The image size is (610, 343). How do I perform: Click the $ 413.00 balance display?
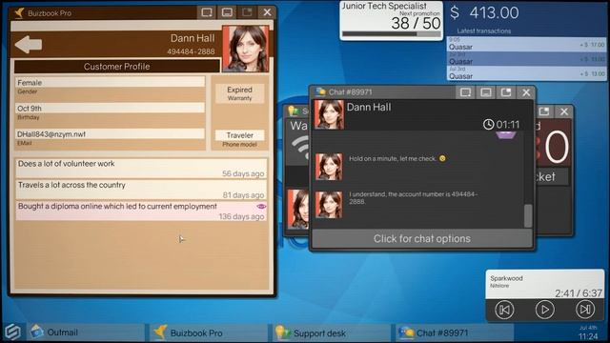click(x=484, y=12)
